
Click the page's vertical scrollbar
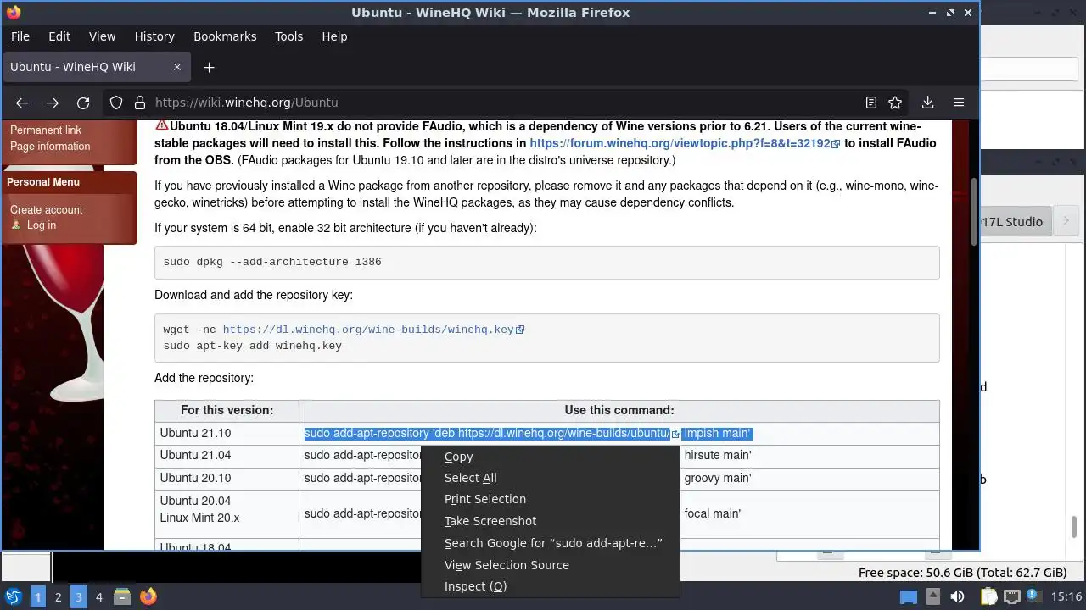coord(974,212)
